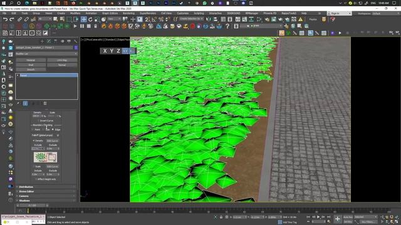Toggle the Angle Snap icon

point(154,19)
